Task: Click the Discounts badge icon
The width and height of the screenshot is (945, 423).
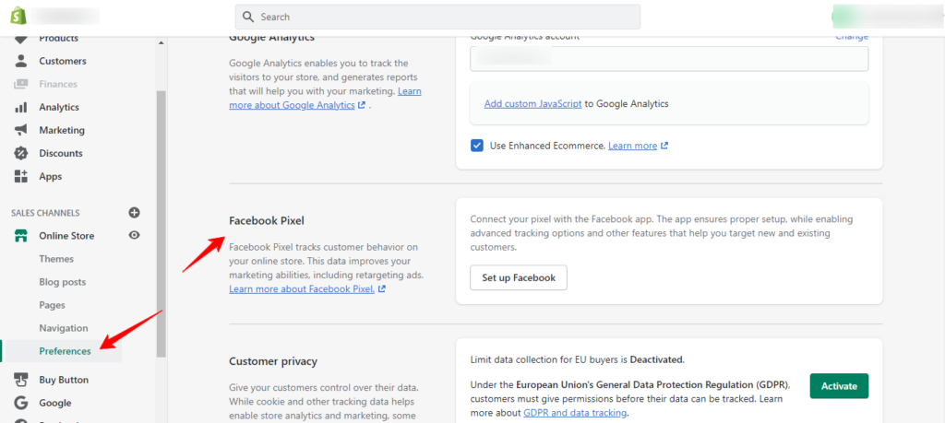Action: [x=21, y=153]
